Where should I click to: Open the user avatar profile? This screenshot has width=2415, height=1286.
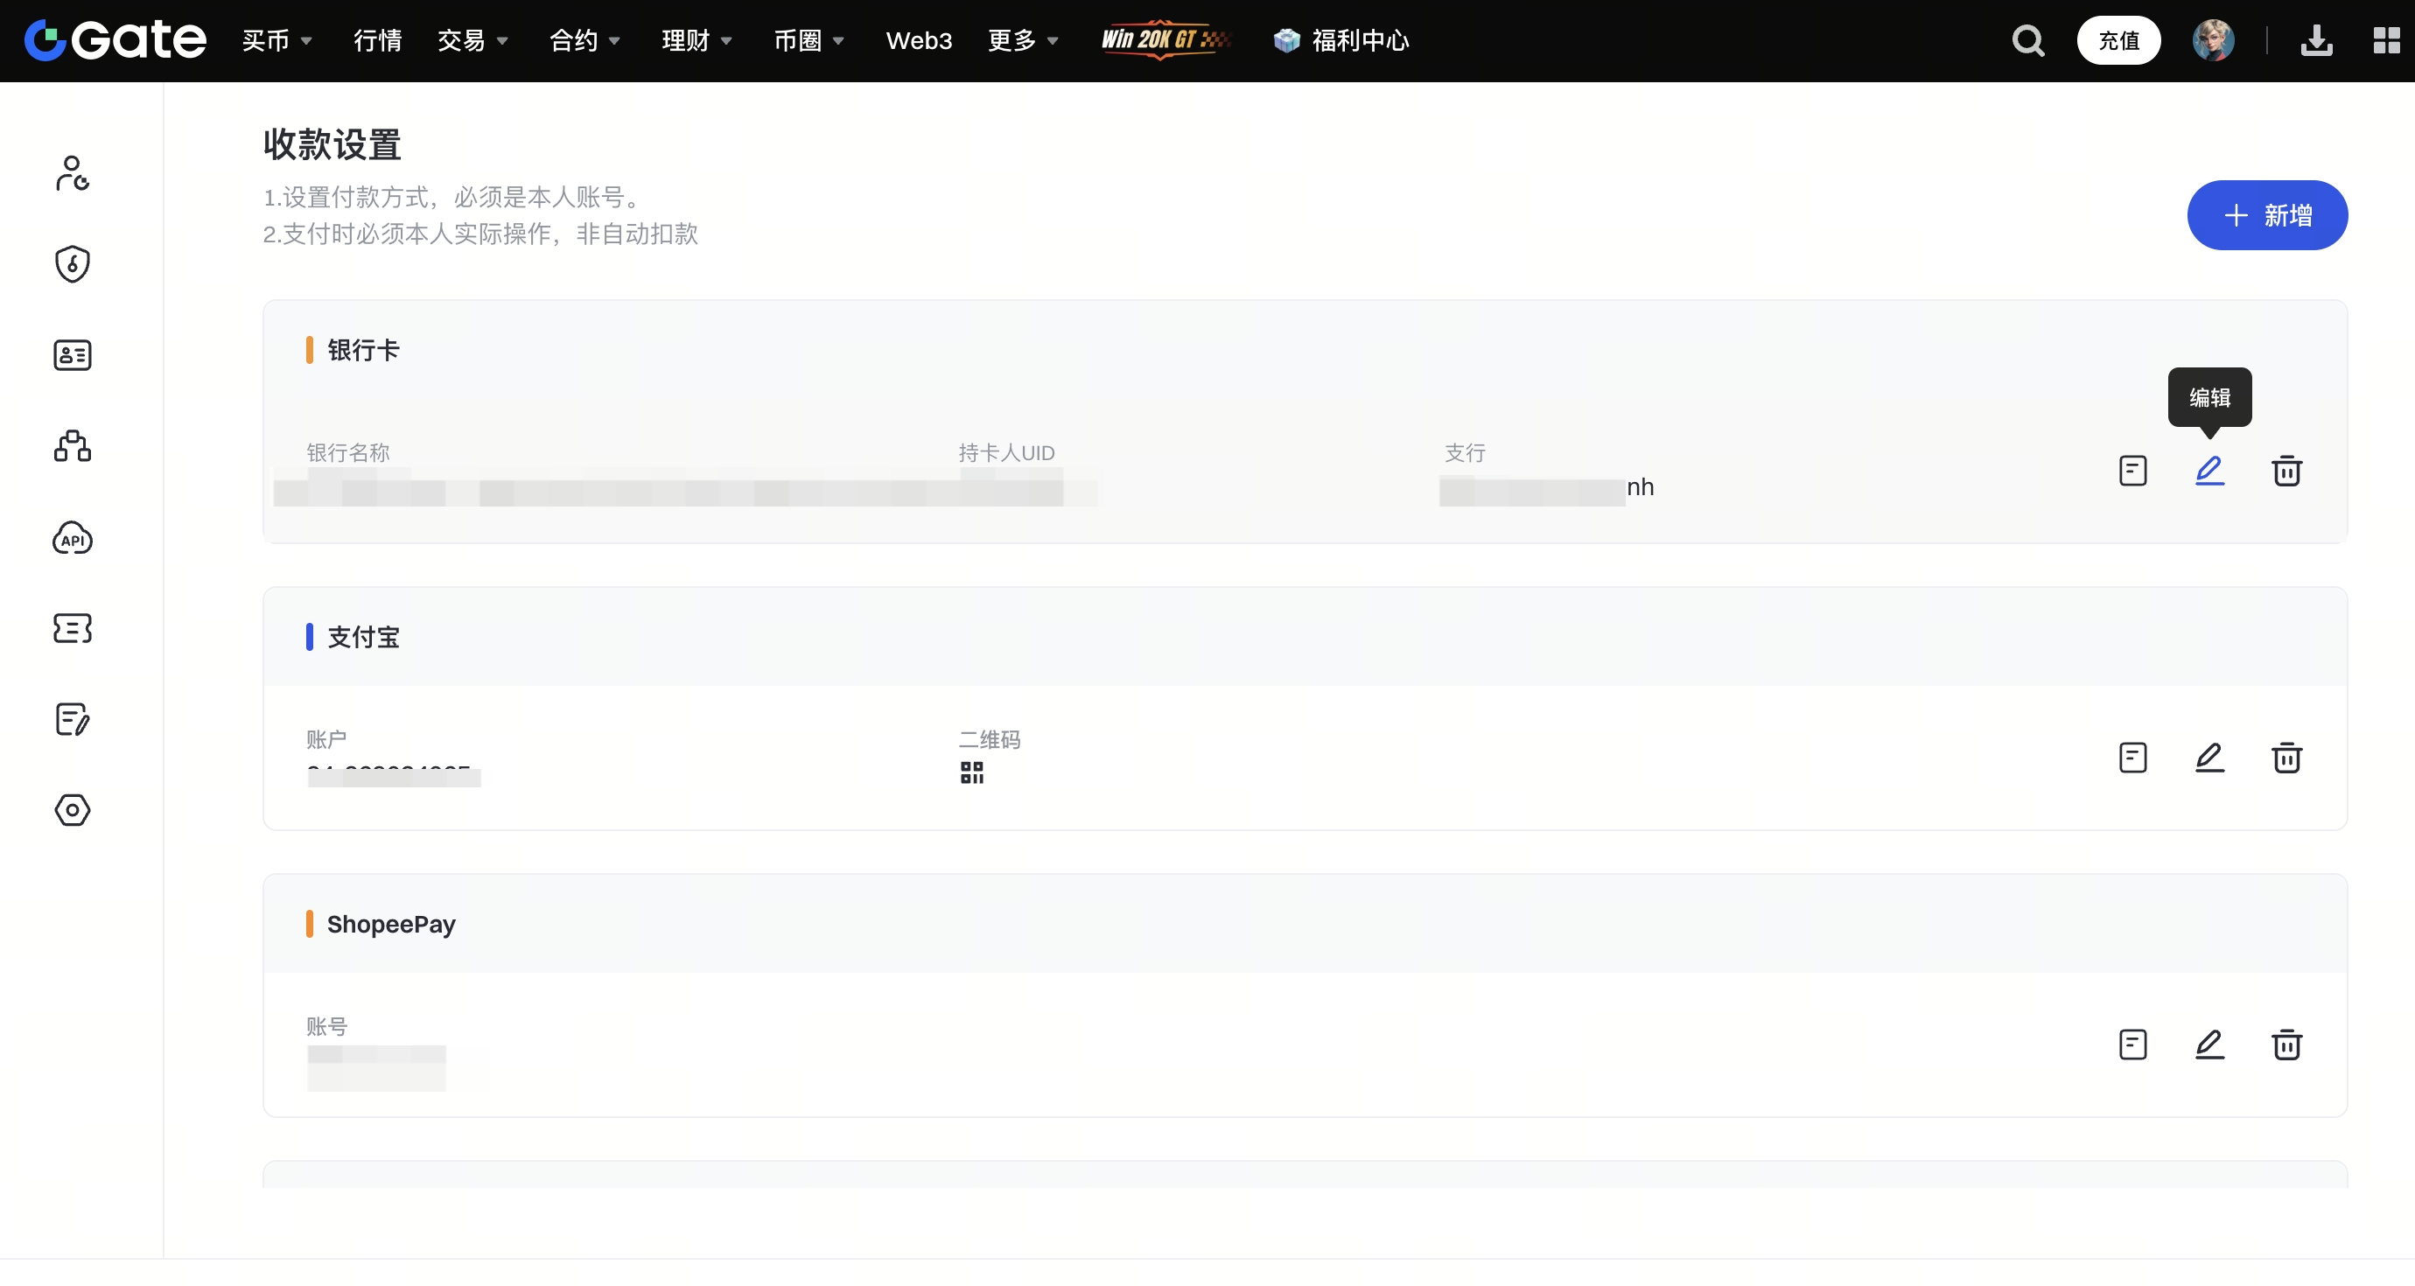[2213, 40]
